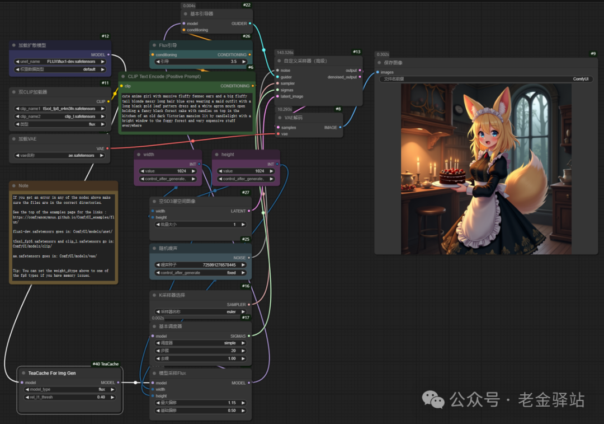Collapse the 保存图像 node via its title dot
The height and width of the screenshot is (424, 604).
[x=379, y=63]
